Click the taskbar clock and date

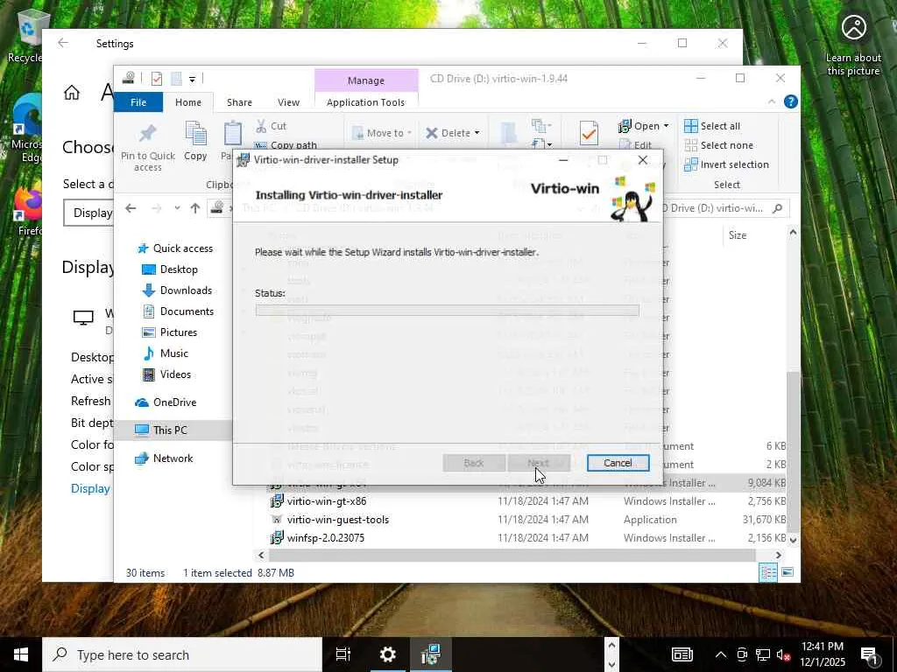pos(823,654)
